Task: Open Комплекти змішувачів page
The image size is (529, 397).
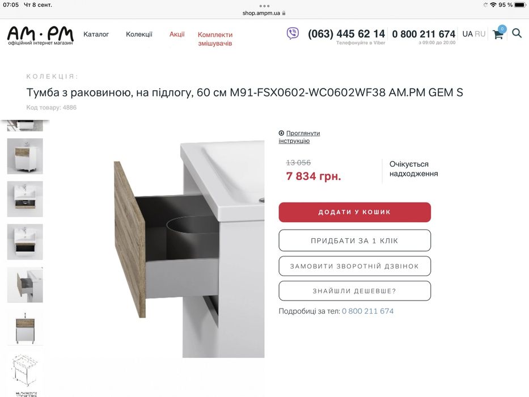Action: tap(215, 39)
